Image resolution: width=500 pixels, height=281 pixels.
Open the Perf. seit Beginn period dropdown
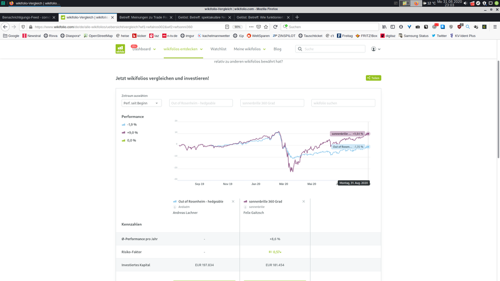(141, 103)
